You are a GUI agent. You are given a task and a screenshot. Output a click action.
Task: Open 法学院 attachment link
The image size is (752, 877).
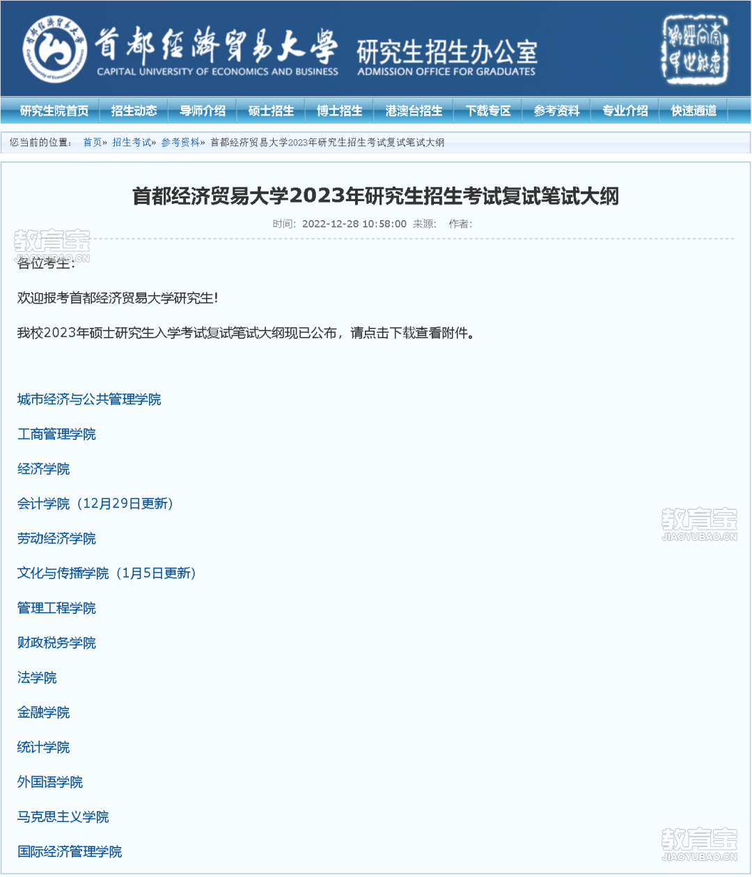click(37, 678)
